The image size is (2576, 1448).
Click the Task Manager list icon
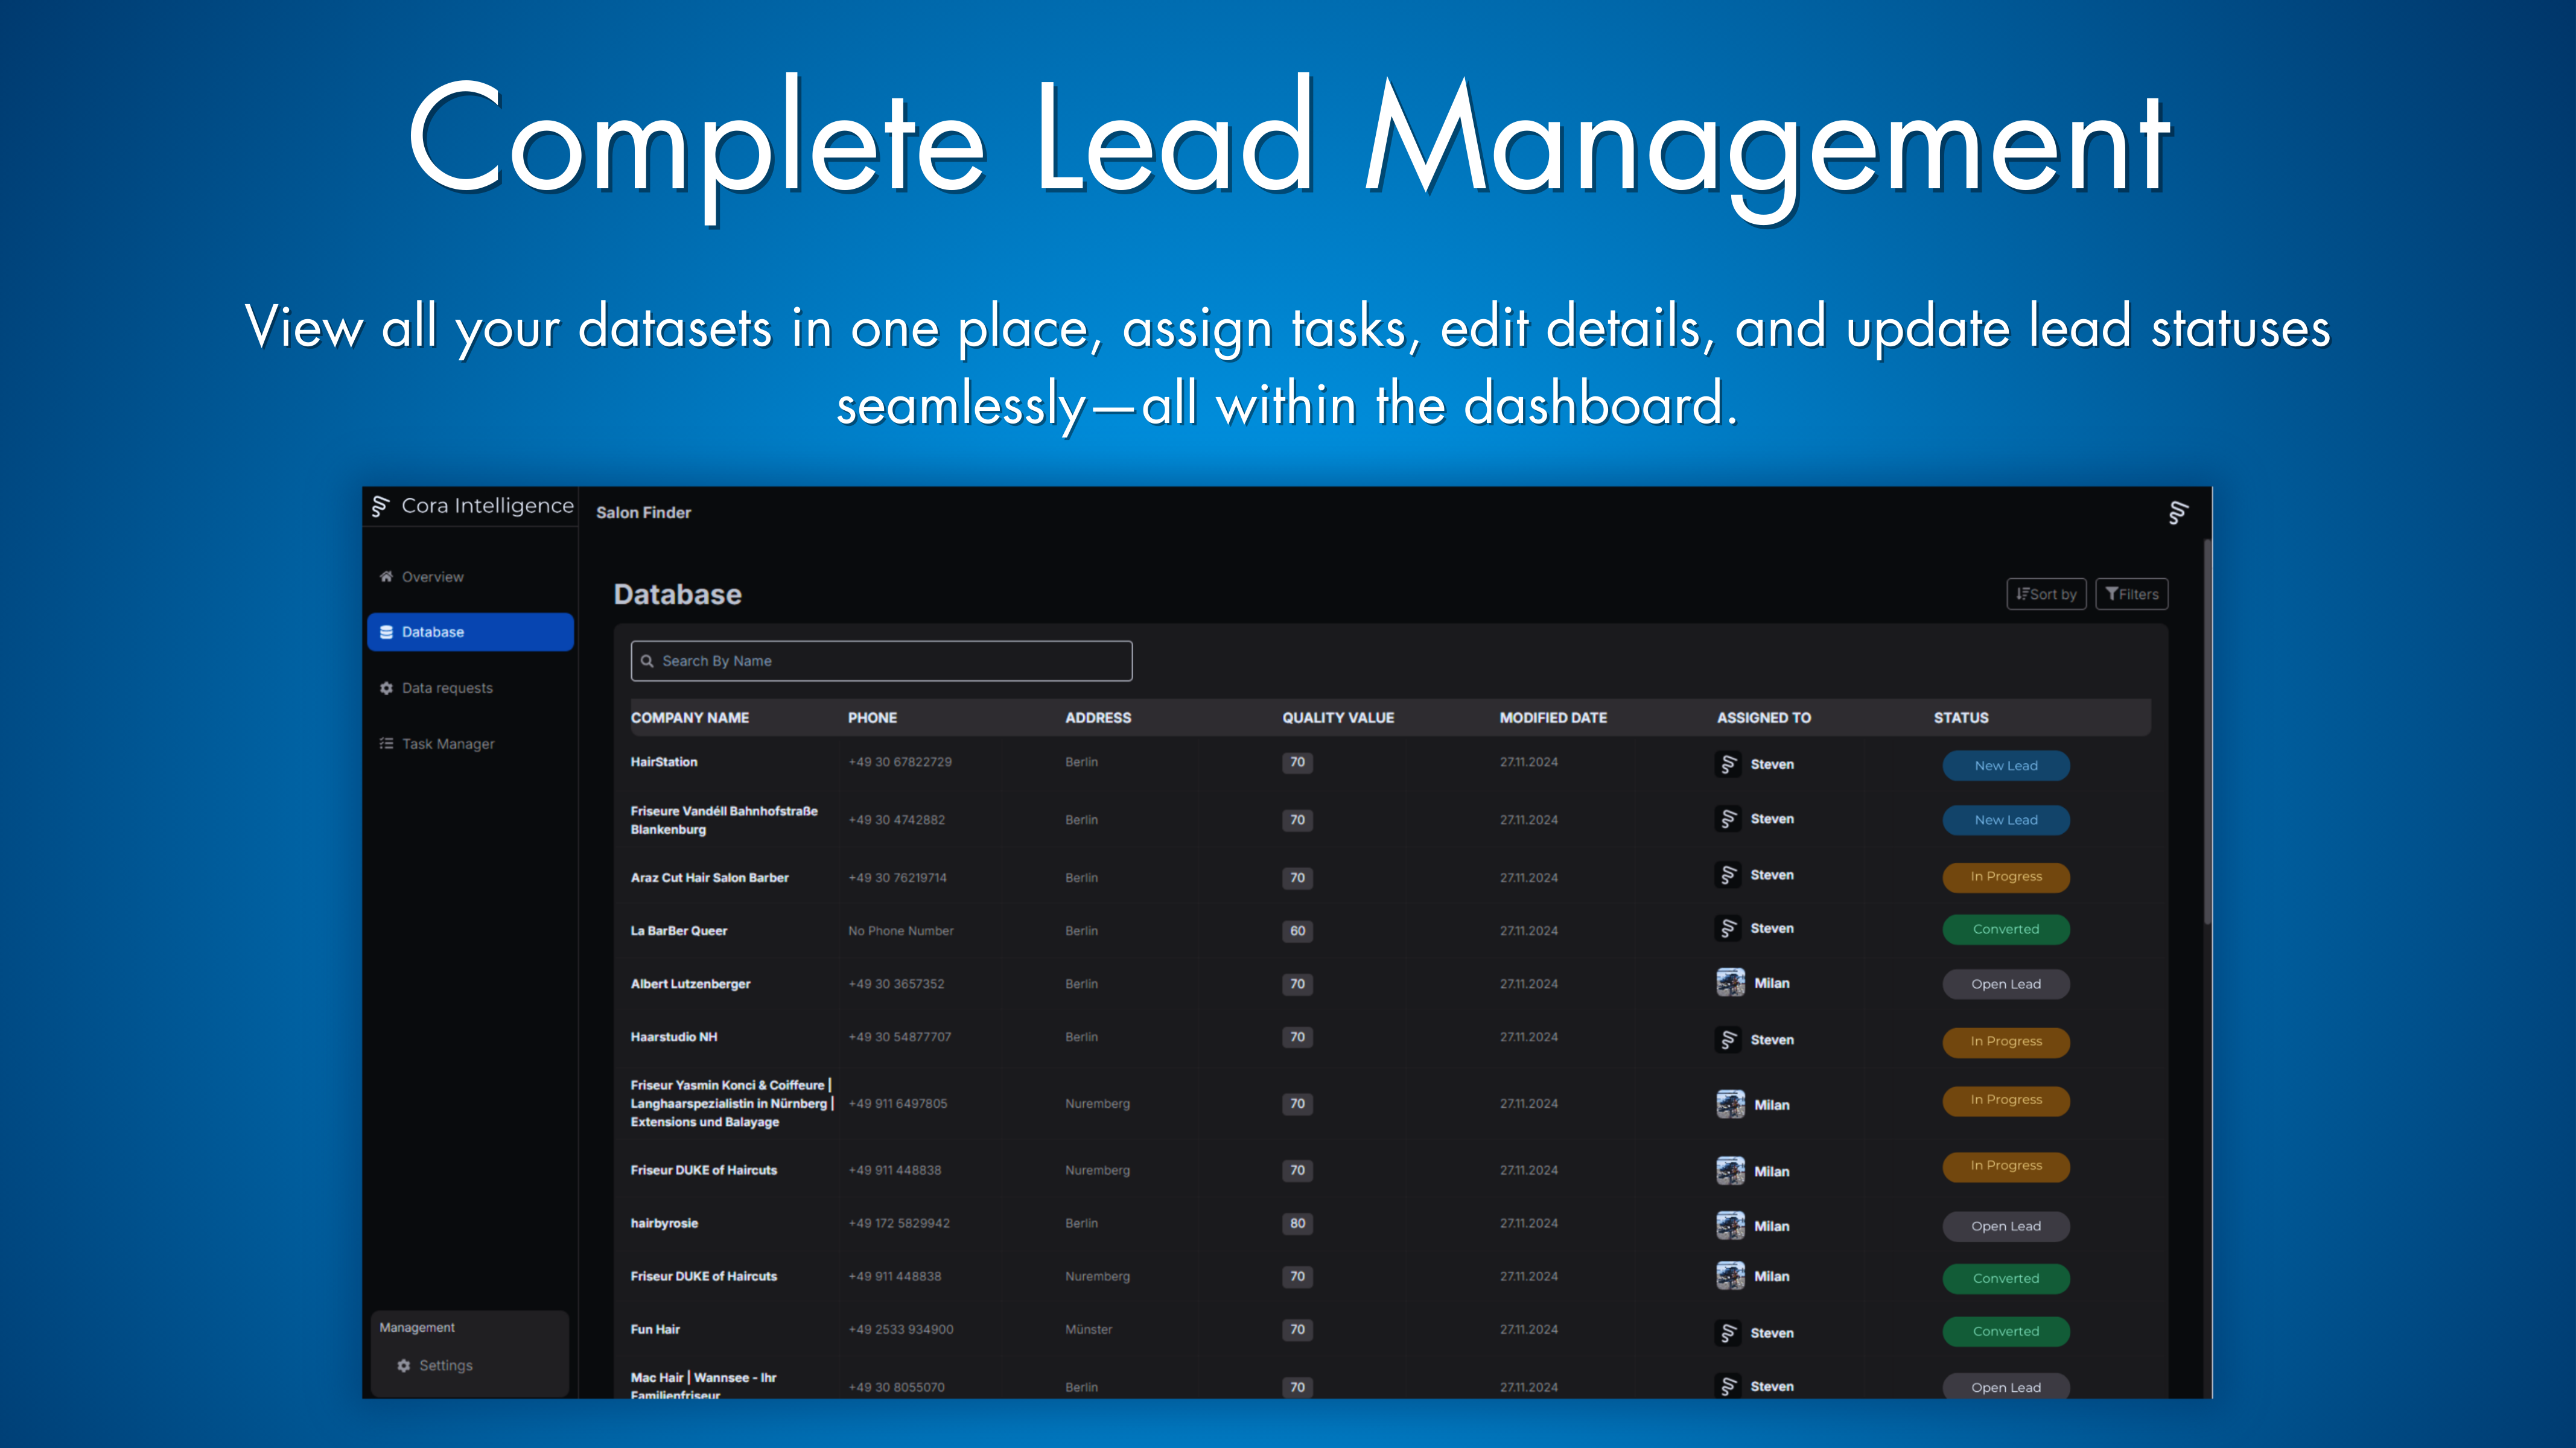point(386,743)
